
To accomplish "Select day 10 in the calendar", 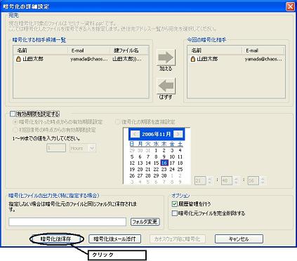I will coord(172,156).
